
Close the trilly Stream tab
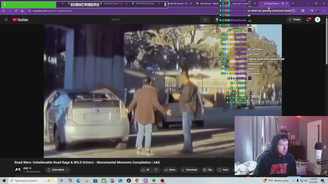223,4
